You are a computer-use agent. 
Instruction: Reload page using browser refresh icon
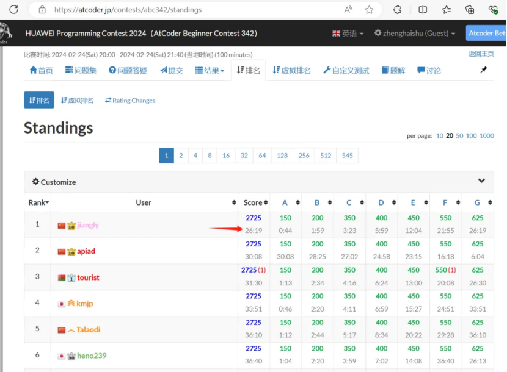pos(13,10)
